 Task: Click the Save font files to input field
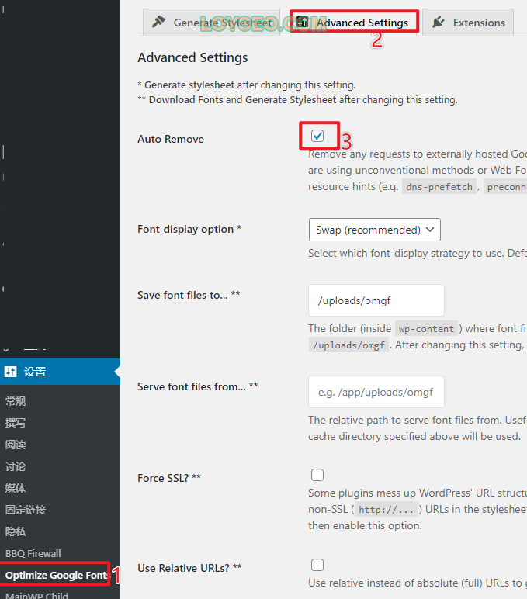point(376,300)
